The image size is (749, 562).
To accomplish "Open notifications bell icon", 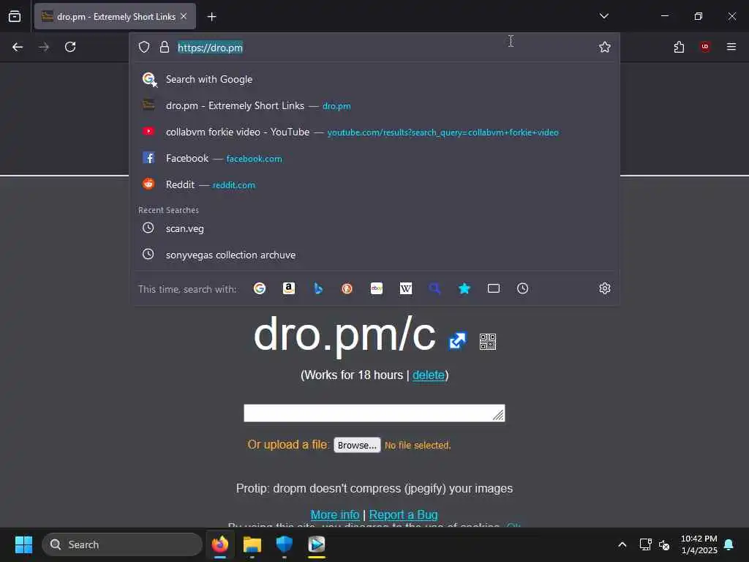I will coord(729,544).
